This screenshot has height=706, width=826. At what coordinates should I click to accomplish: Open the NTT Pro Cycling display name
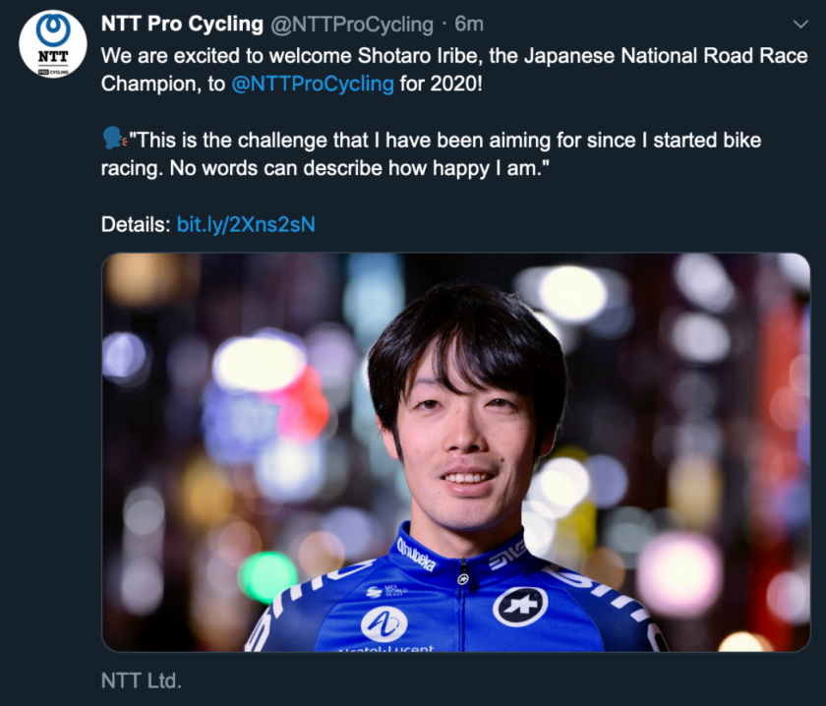click(x=182, y=24)
